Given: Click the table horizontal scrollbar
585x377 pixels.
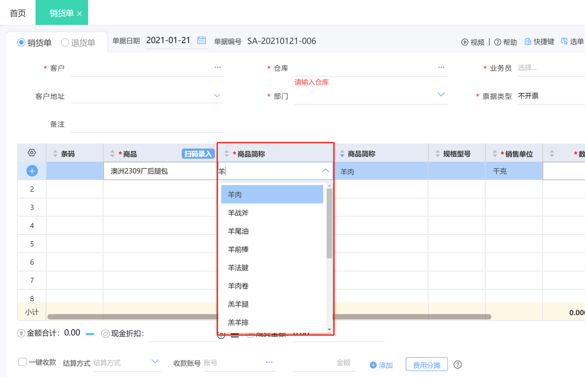Looking at the screenshot, I should click(x=269, y=317).
